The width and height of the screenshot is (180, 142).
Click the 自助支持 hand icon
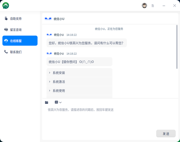pyautogui.click(x=6, y=19)
